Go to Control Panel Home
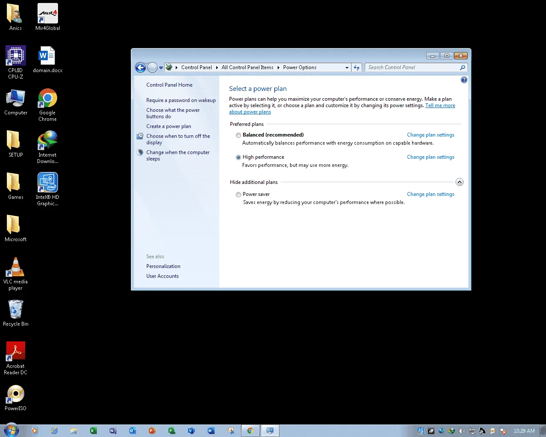This screenshot has width=546, height=437. (x=169, y=85)
